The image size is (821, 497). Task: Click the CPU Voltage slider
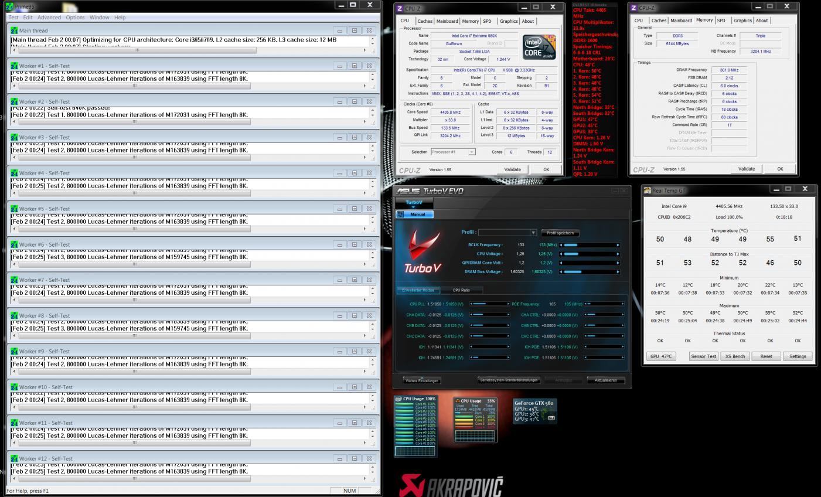590,254
